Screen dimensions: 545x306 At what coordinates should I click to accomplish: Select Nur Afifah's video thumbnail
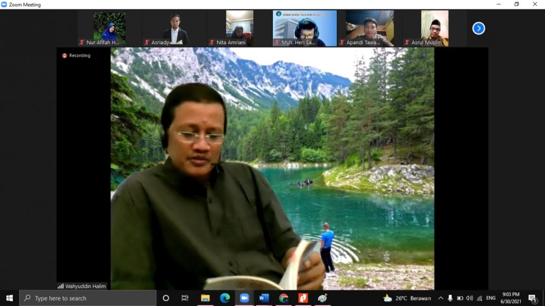coord(109,28)
